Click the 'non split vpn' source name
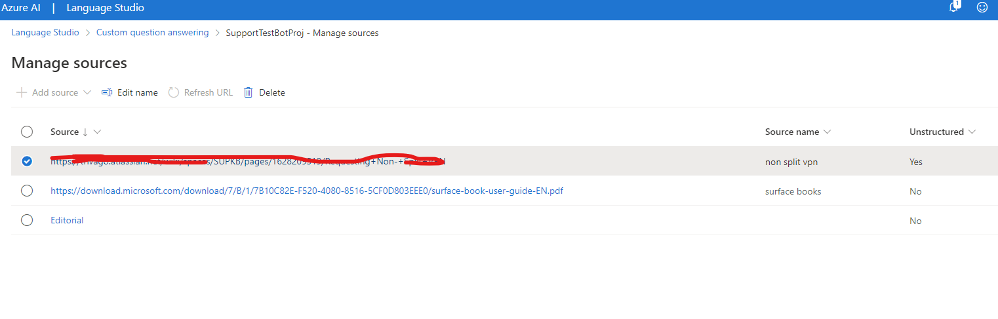This screenshot has width=998, height=319. 791,162
